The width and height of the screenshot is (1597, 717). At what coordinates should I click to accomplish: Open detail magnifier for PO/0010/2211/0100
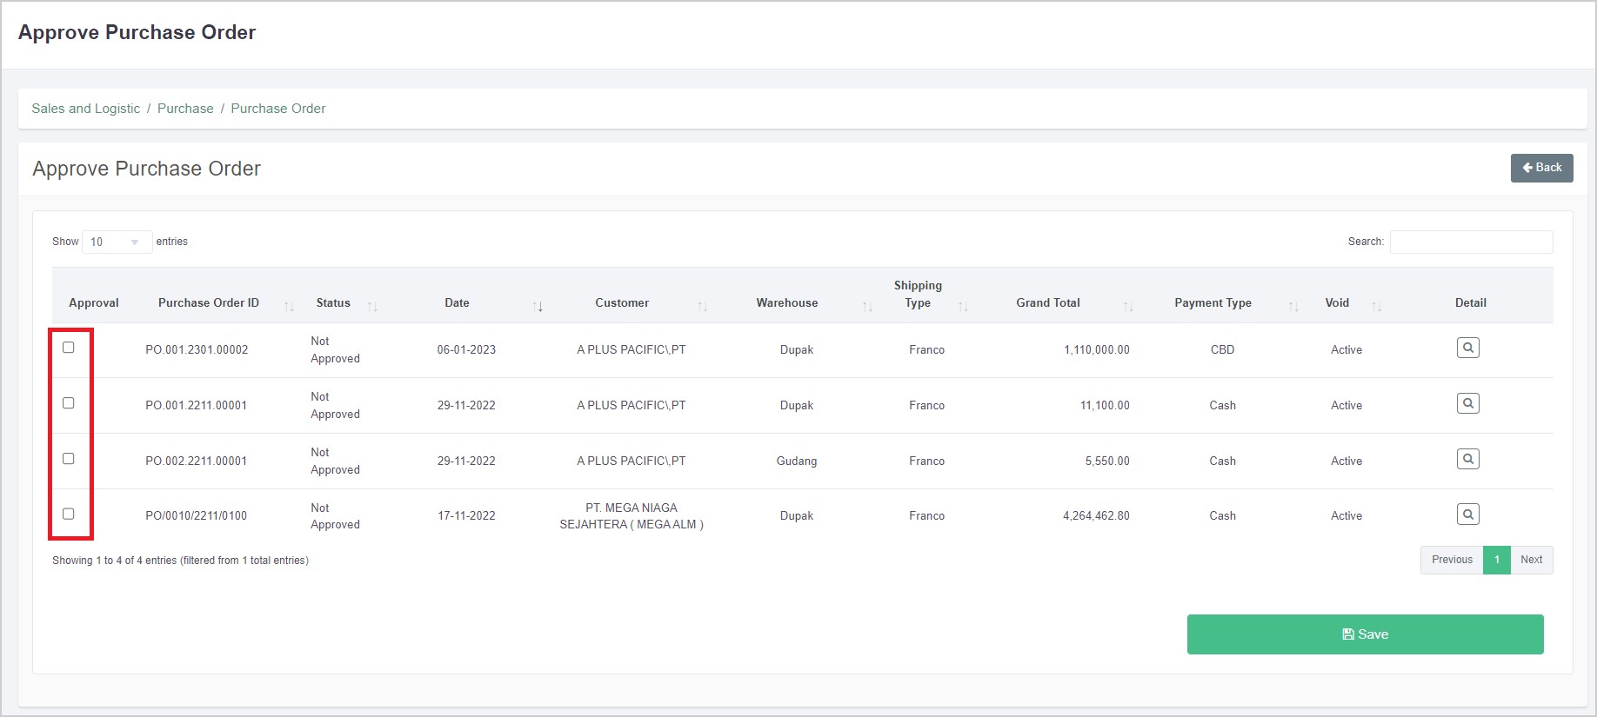pos(1467,515)
